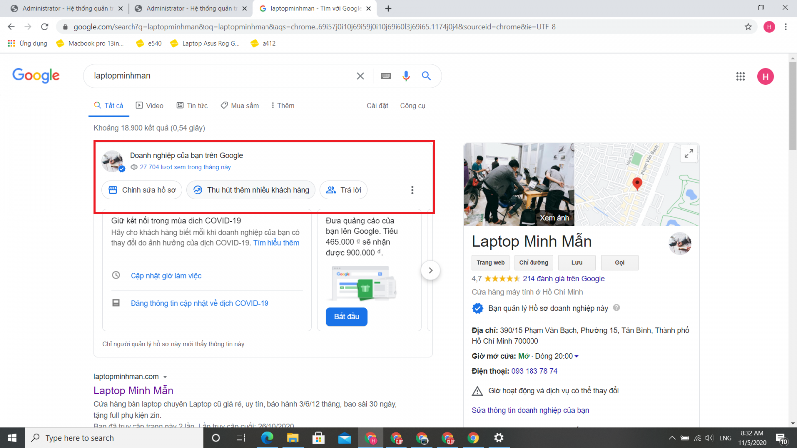The height and width of the screenshot is (448, 797).
Task: Click the Chỉ đường button
Action: tap(533, 263)
